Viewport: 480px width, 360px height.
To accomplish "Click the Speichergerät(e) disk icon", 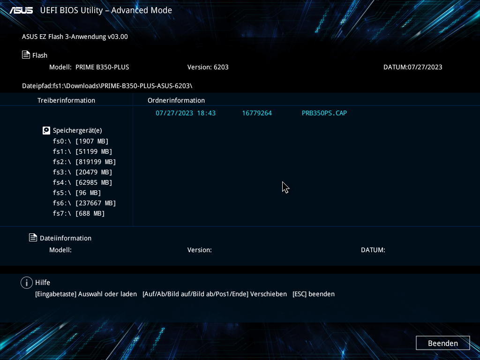I will (x=46, y=130).
